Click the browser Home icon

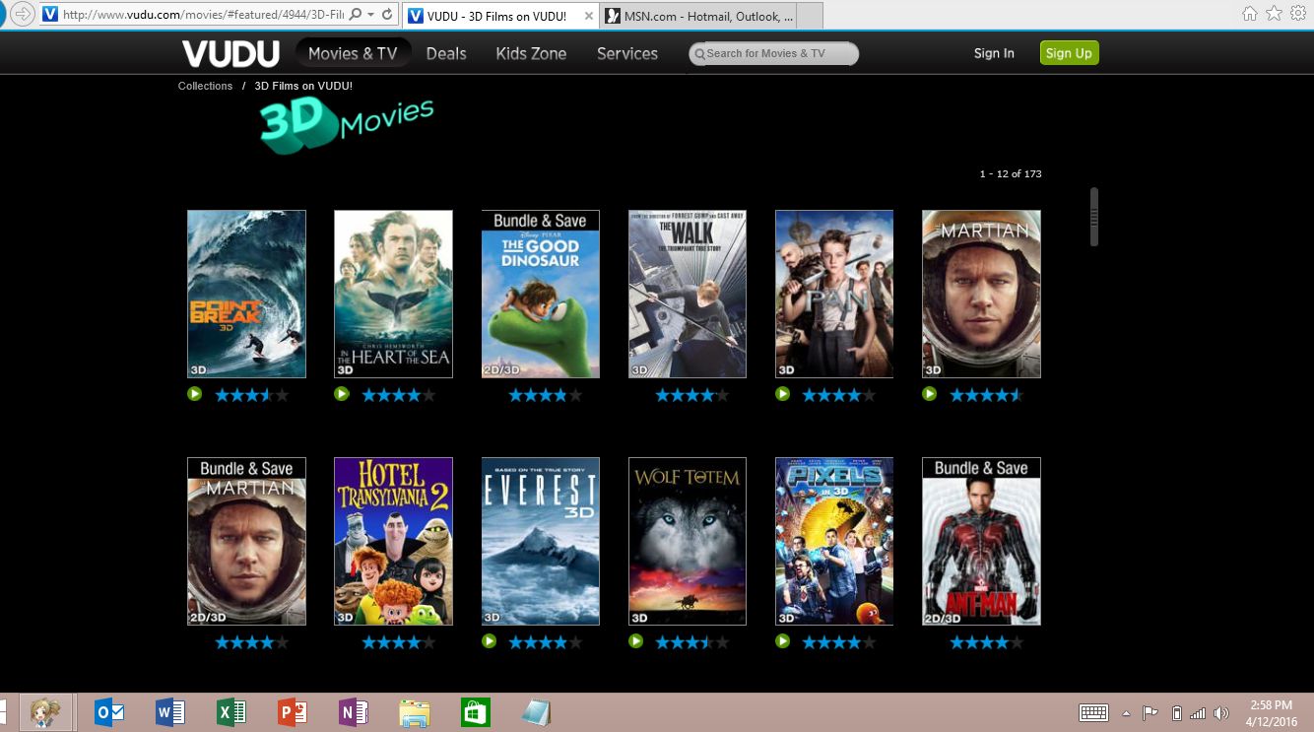(1250, 14)
